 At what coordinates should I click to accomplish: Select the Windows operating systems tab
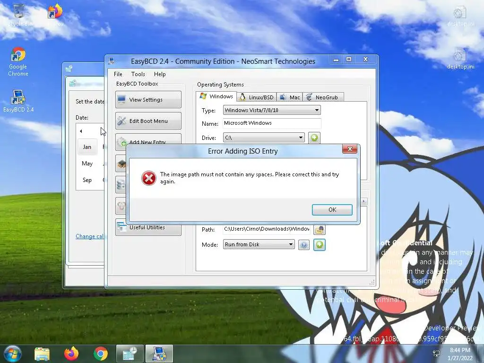coord(216,96)
